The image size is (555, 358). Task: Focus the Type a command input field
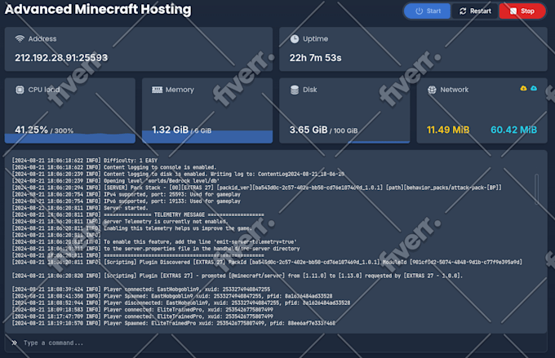click(276, 343)
